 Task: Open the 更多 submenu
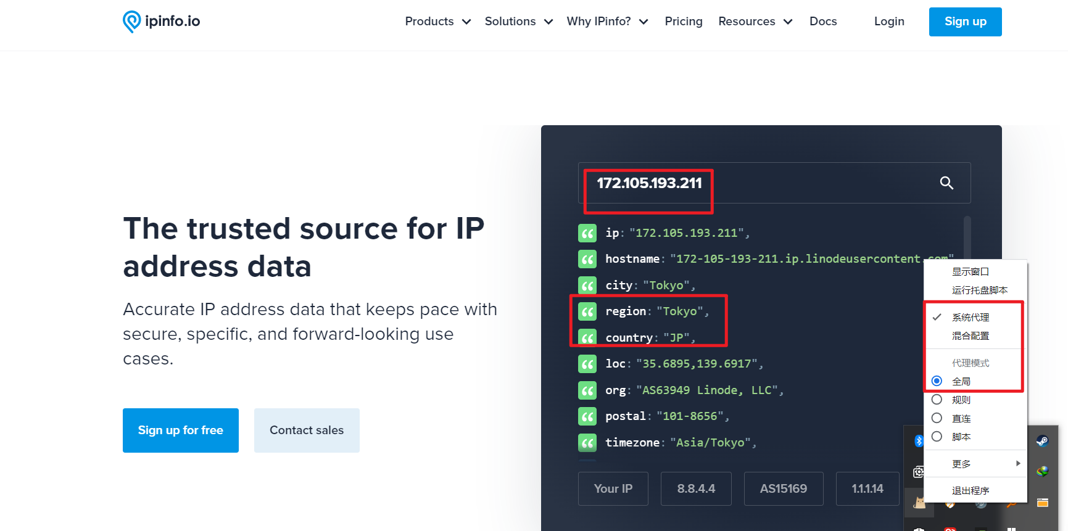(x=975, y=464)
